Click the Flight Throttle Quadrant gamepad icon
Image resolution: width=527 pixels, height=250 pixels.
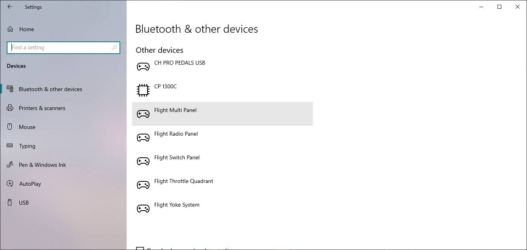[143, 185]
